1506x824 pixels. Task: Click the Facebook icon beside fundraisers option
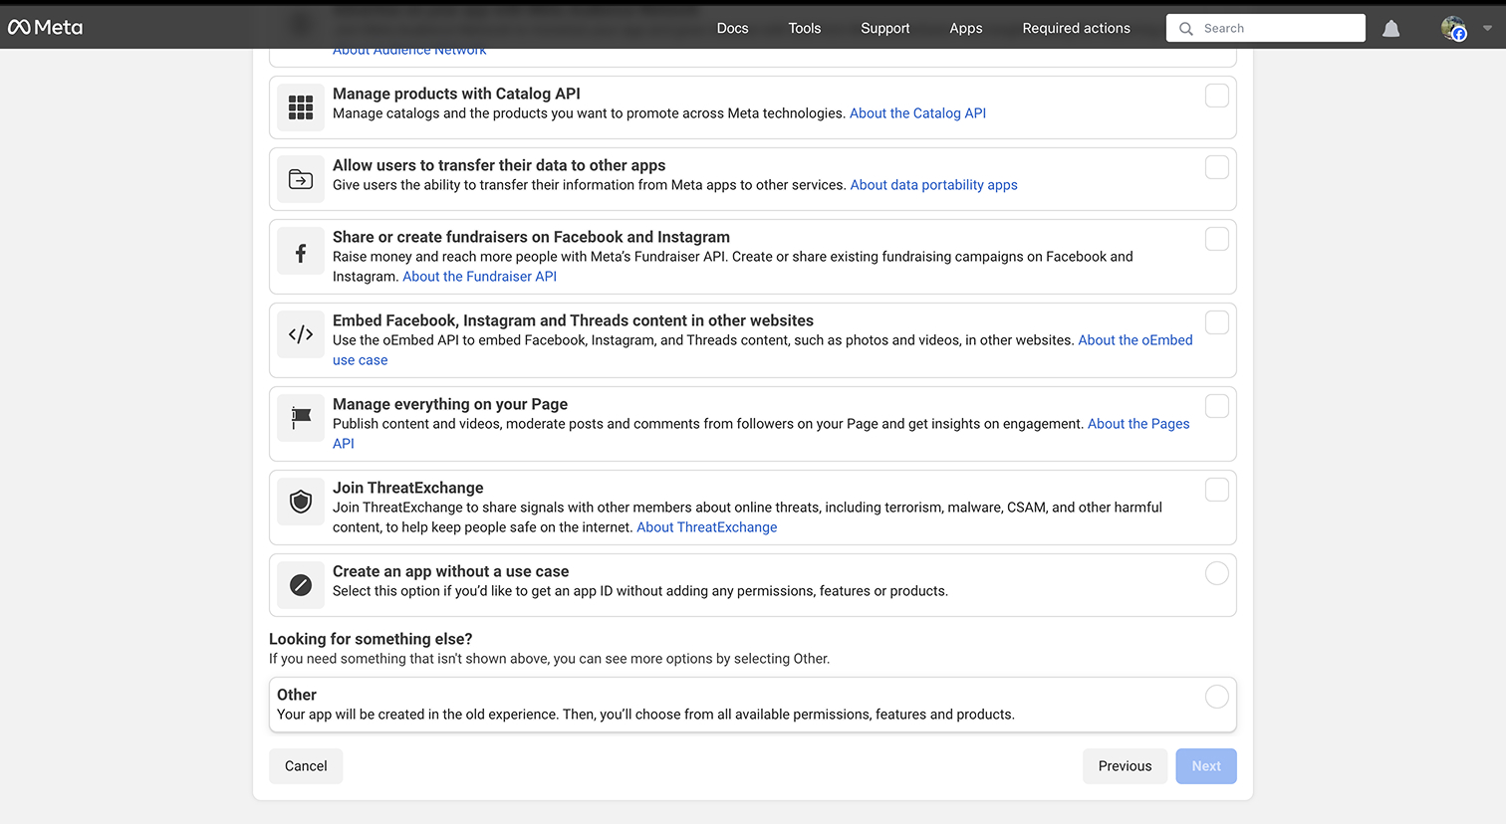click(x=300, y=251)
